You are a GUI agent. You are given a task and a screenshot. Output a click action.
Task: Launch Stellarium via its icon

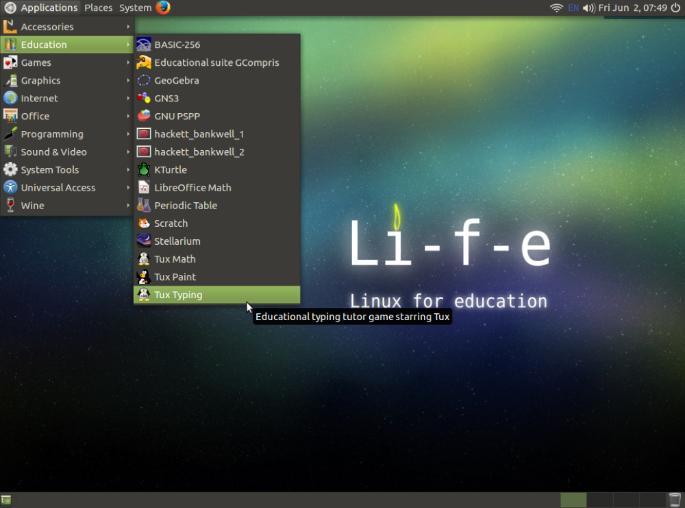[x=144, y=241]
